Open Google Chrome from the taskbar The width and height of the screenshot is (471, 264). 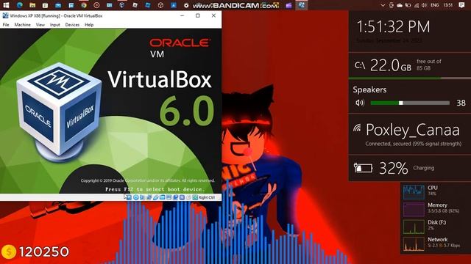click(84, 5)
